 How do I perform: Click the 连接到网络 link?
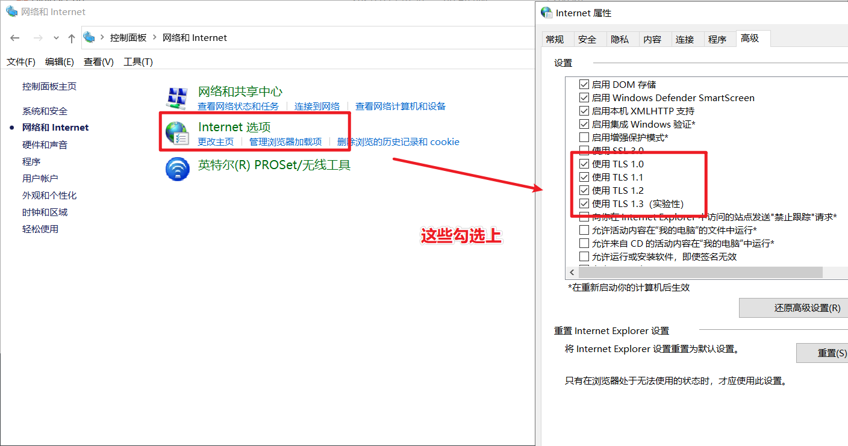coord(317,107)
